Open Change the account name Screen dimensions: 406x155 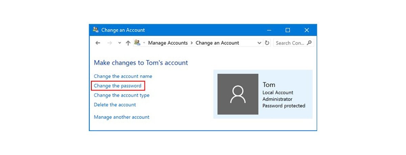point(123,76)
